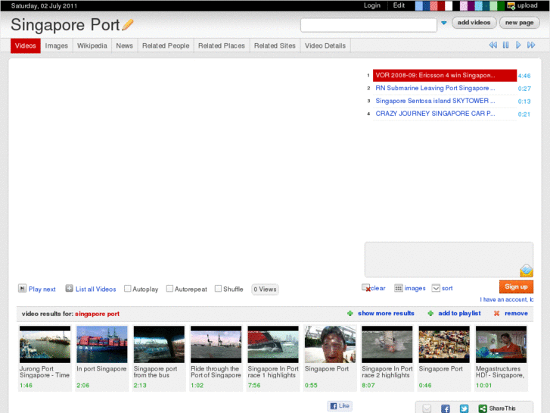The image size is (550, 413).
Task: Open the search dropdown blue arrow
Action: (x=444, y=23)
